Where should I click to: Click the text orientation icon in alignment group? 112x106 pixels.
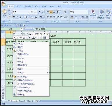pos(58,12)
